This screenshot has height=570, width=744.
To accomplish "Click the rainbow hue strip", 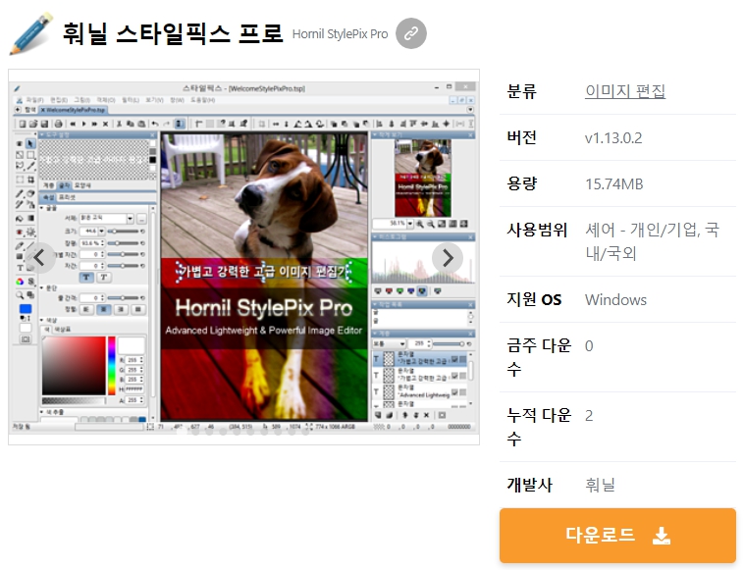I will point(112,365).
